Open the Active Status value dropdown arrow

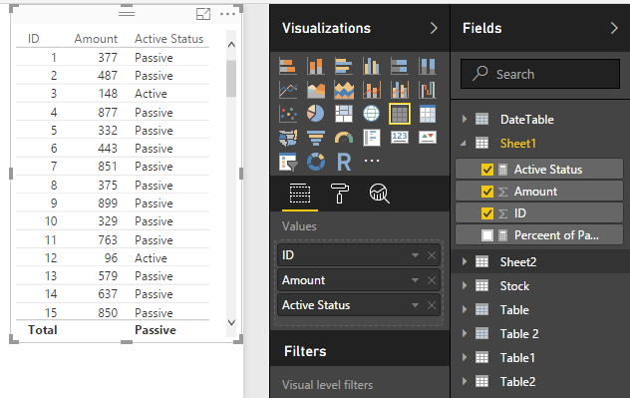pyautogui.click(x=415, y=305)
